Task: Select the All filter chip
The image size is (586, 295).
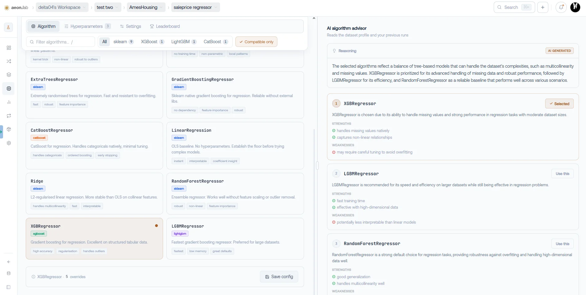Action: pyautogui.click(x=105, y=42)
